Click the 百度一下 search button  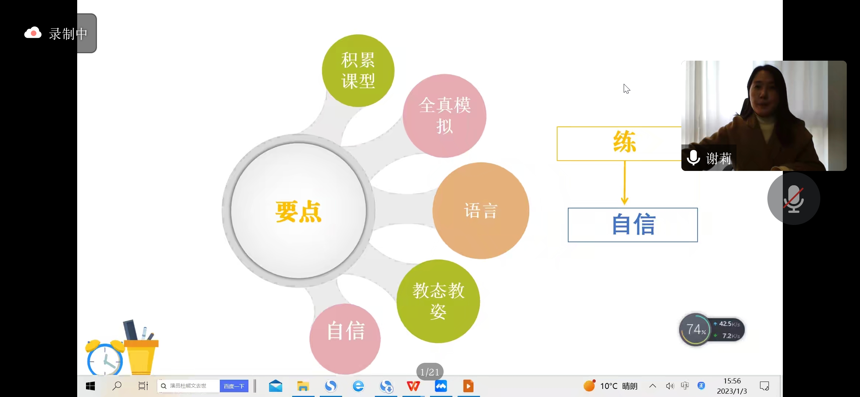[234, 386]
